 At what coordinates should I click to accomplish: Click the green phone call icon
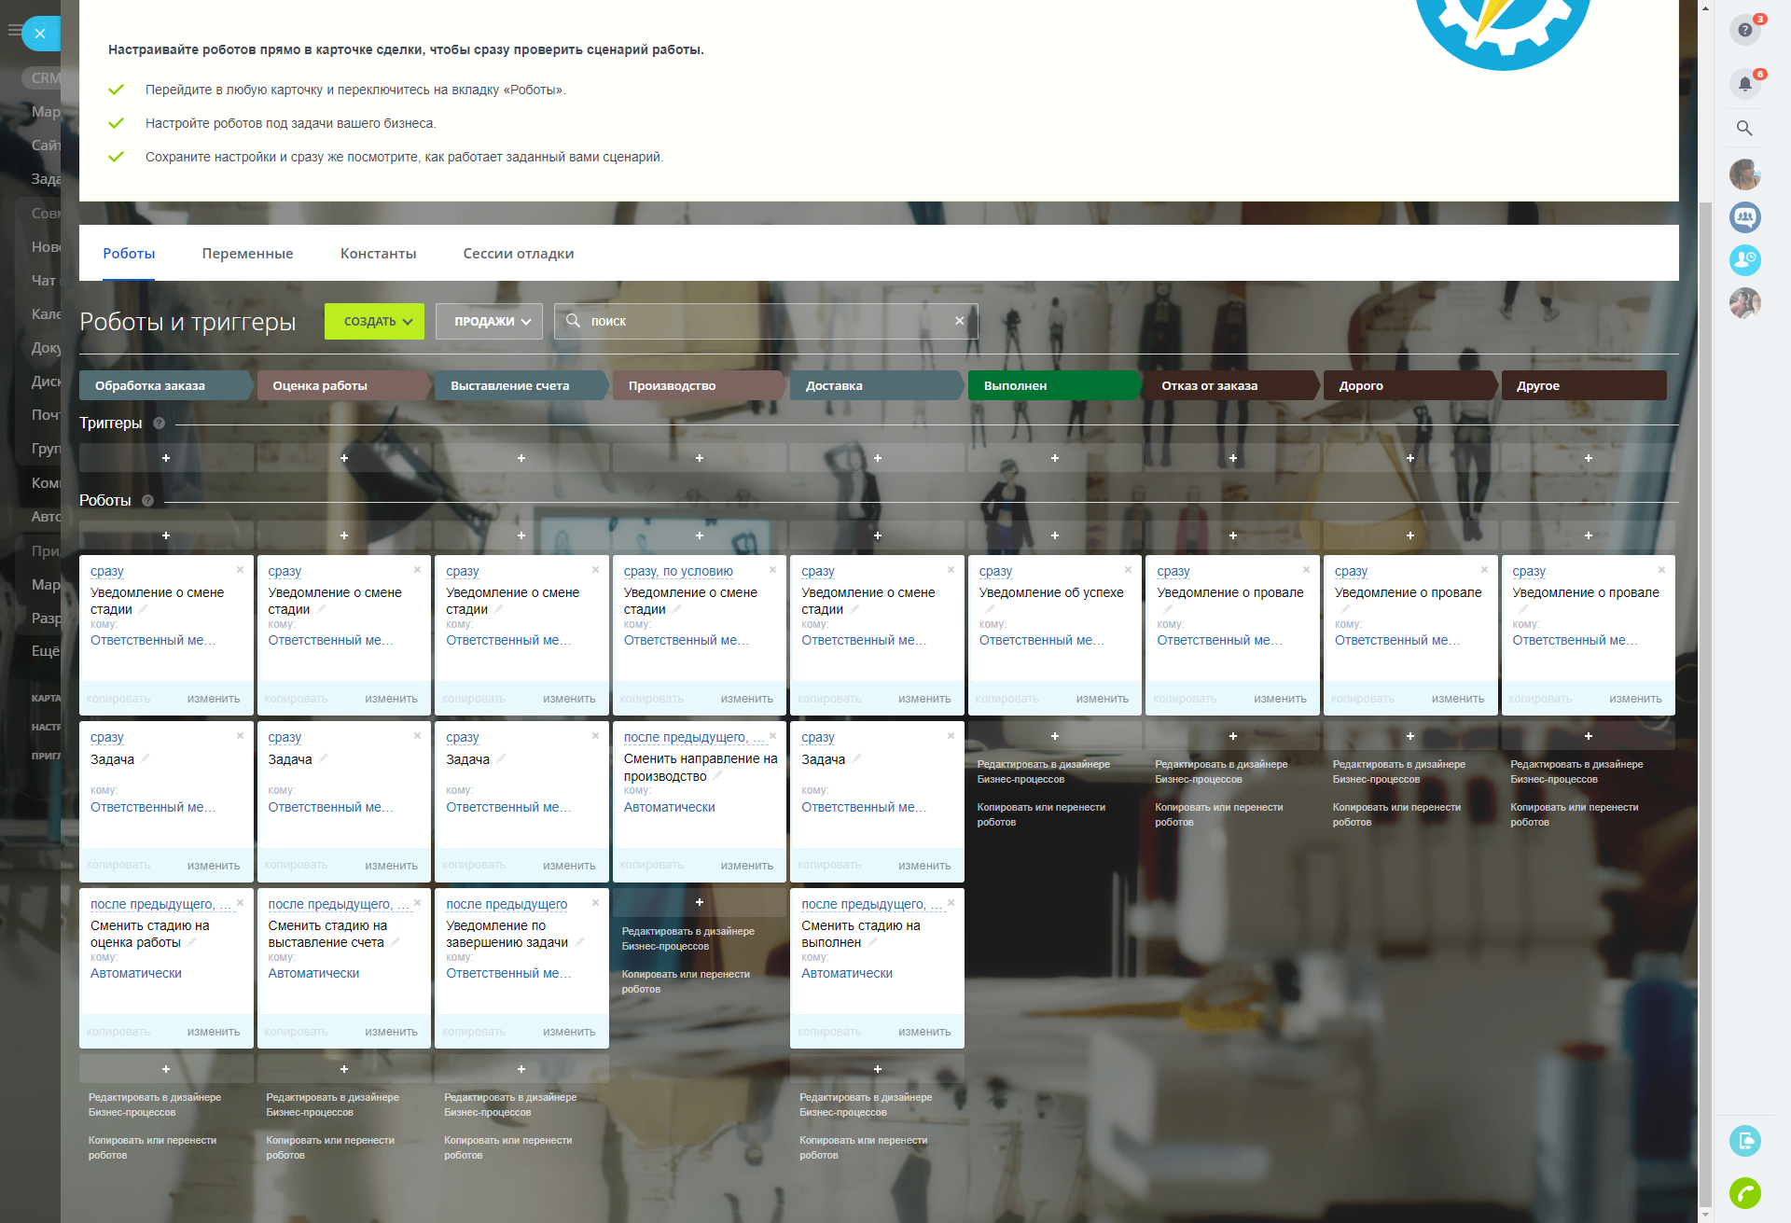(1743, 1192)
